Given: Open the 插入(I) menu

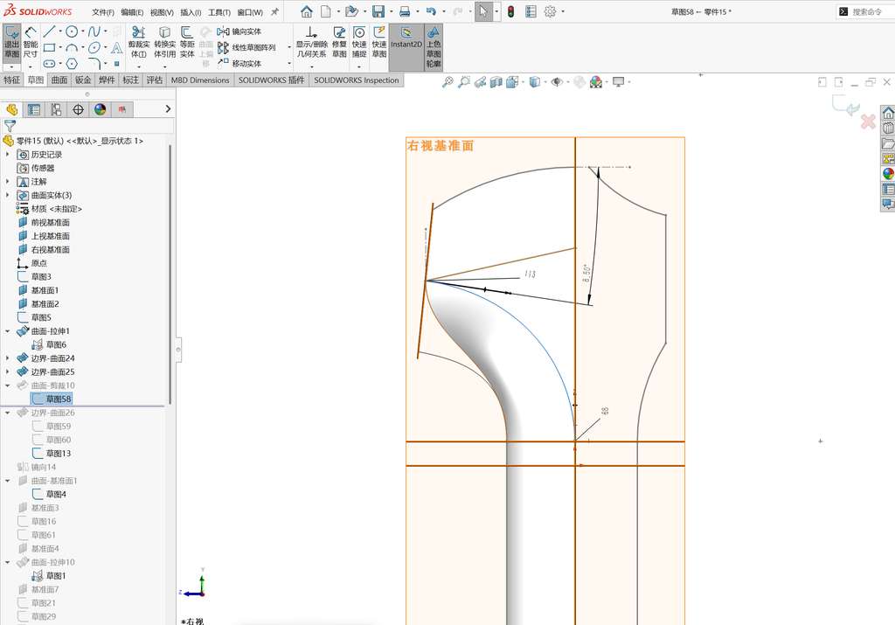Looking at the screenshot, I should 191,12.
